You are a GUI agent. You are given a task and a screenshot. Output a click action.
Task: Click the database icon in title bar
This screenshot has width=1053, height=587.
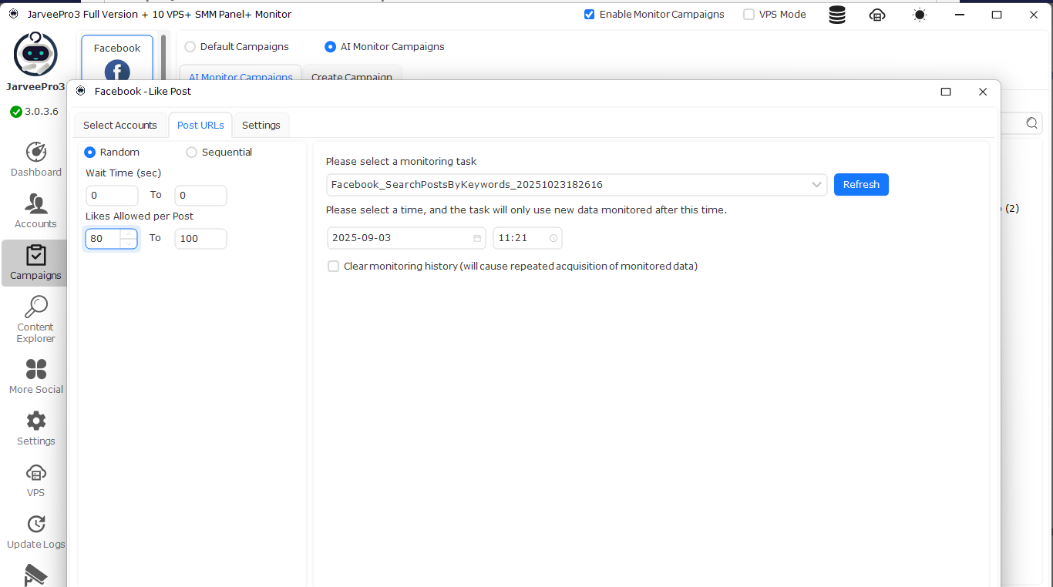click(x=836, y=15)
